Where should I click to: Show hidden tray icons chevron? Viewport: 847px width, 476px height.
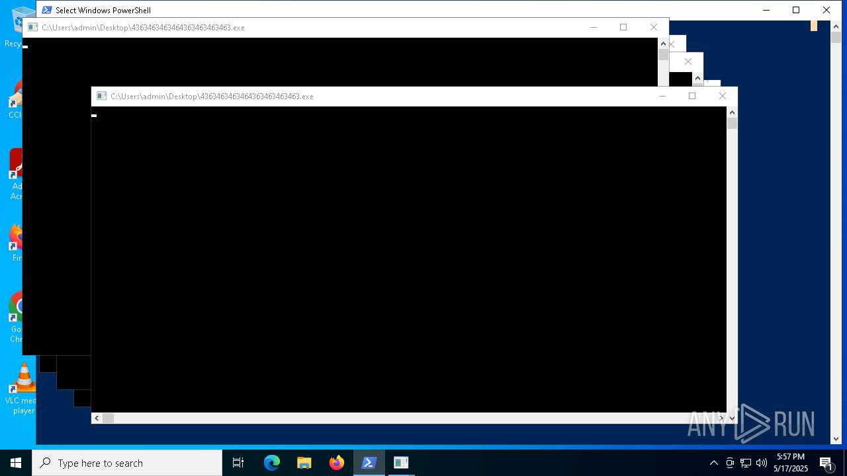[713, 463]
